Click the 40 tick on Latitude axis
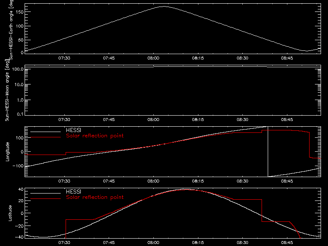The width and height of the screenshot is (328, 246). pyautogui.click(x=21, y=189)
